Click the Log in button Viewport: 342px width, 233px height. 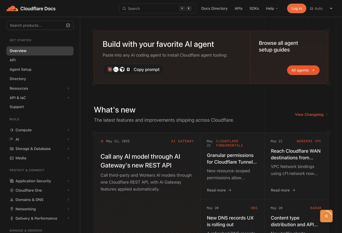click(296, 9)
